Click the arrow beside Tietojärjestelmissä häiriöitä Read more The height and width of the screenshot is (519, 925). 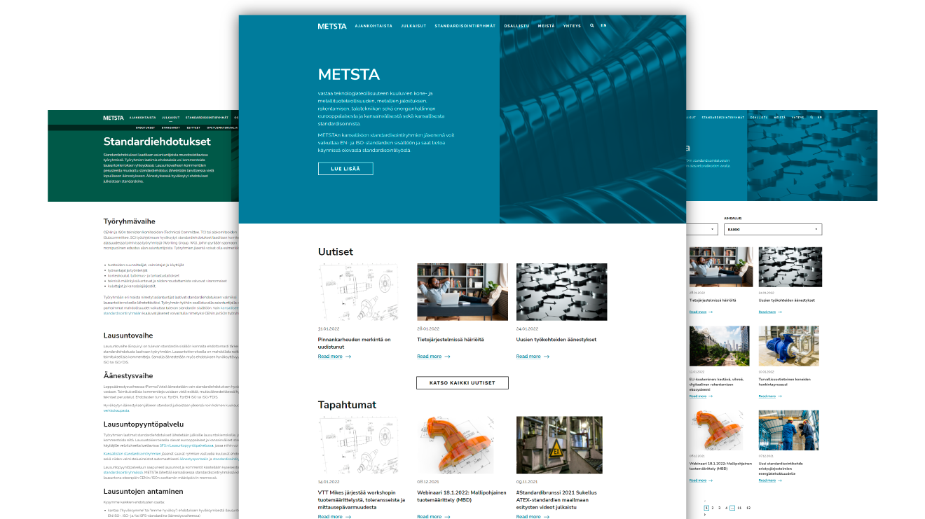click(x=447, y=357)
